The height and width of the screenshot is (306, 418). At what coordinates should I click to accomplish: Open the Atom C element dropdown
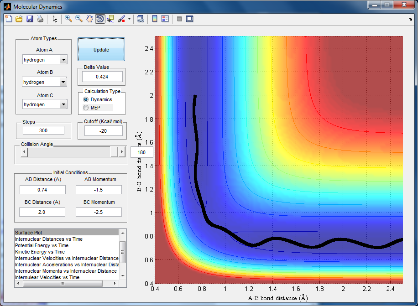pyautogui.click(x=63, y=104)
